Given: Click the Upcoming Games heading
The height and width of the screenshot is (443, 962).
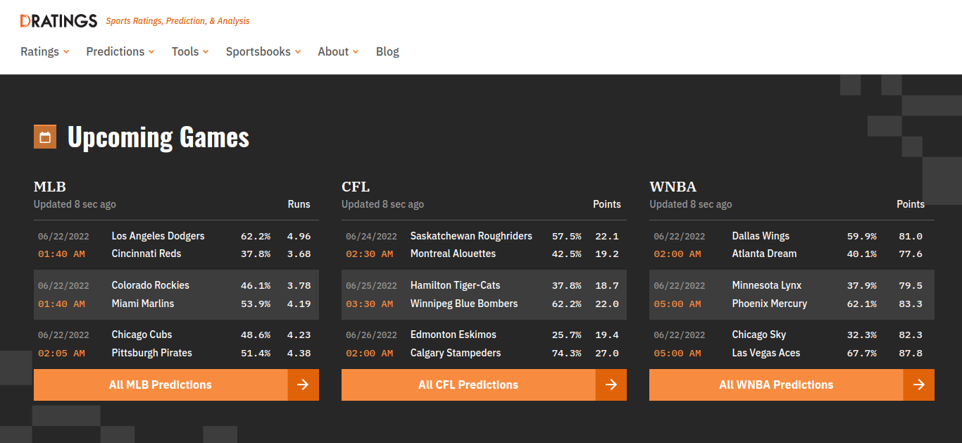Looking at the screenshot, I should (x=158, y=137).
